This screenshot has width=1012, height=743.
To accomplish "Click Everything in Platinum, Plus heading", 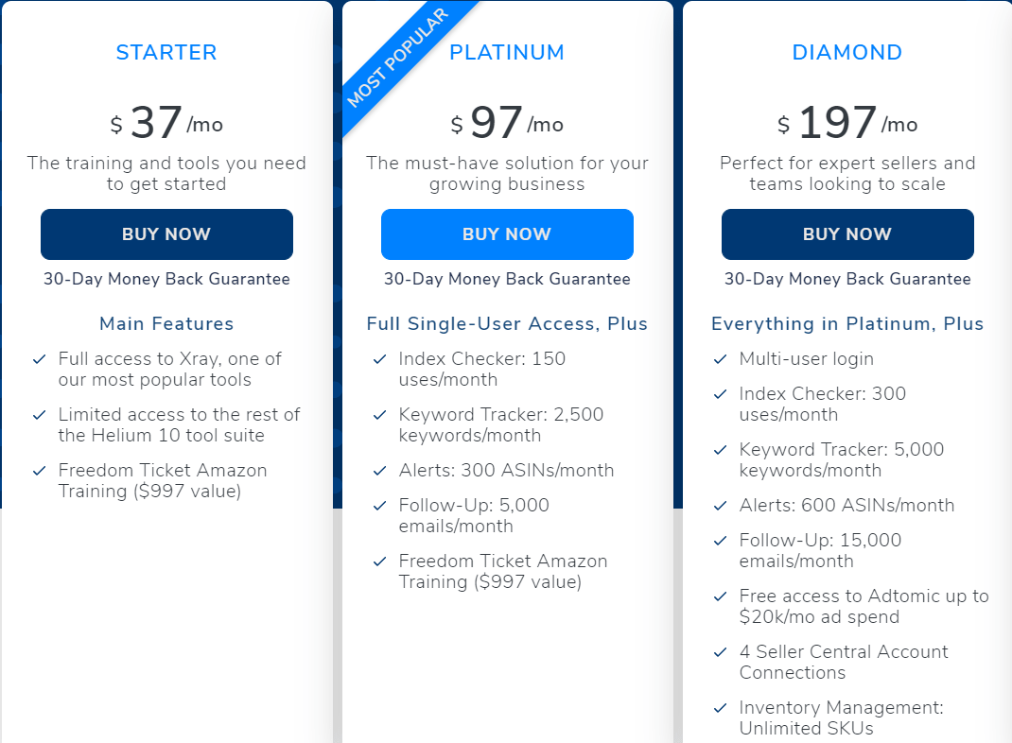I will [x=847, y=324].
